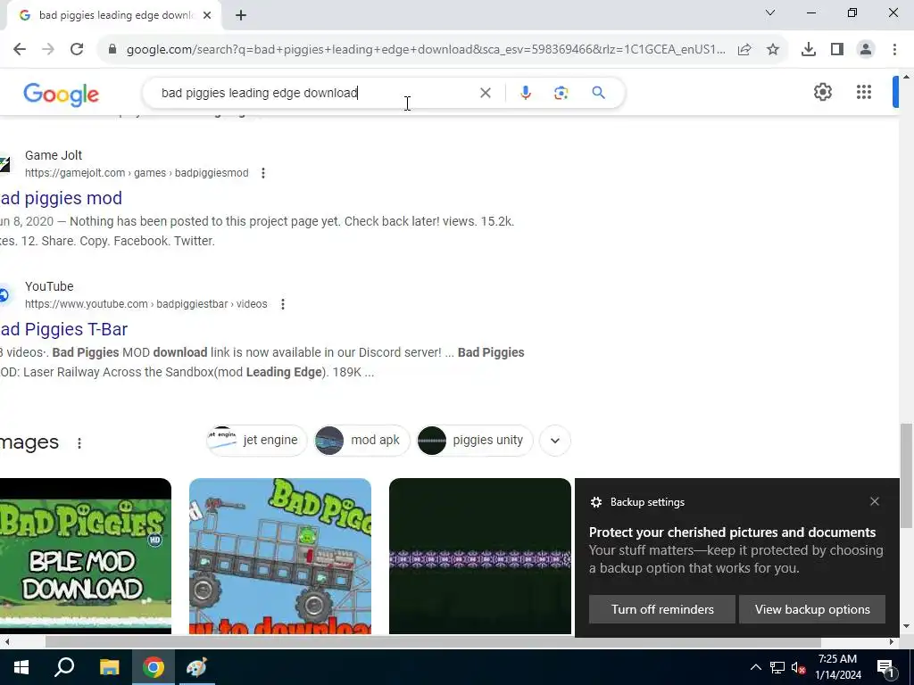914x685 pixels.
Task: Show hidden tray icons chevron
Action: 755,668
